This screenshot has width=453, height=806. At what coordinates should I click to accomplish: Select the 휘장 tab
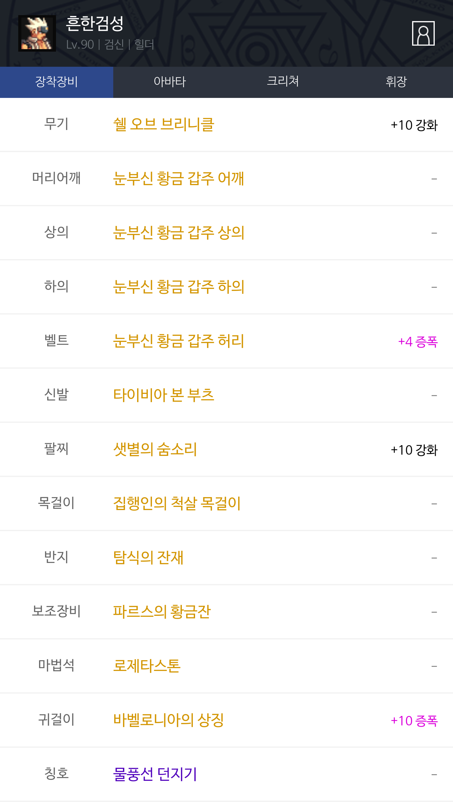[396, 82]
